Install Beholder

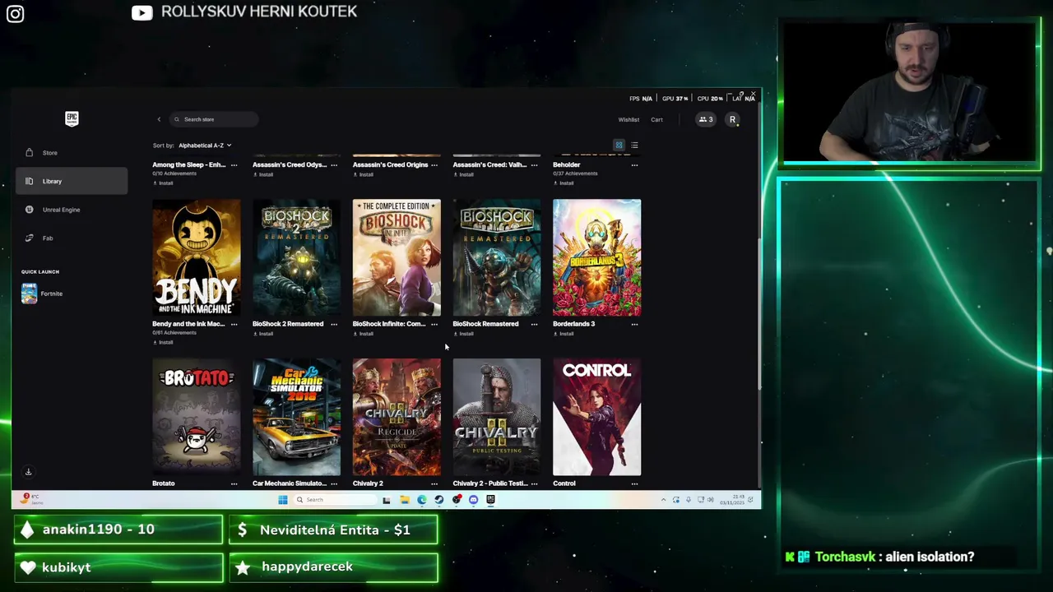(x=564, y=183)
